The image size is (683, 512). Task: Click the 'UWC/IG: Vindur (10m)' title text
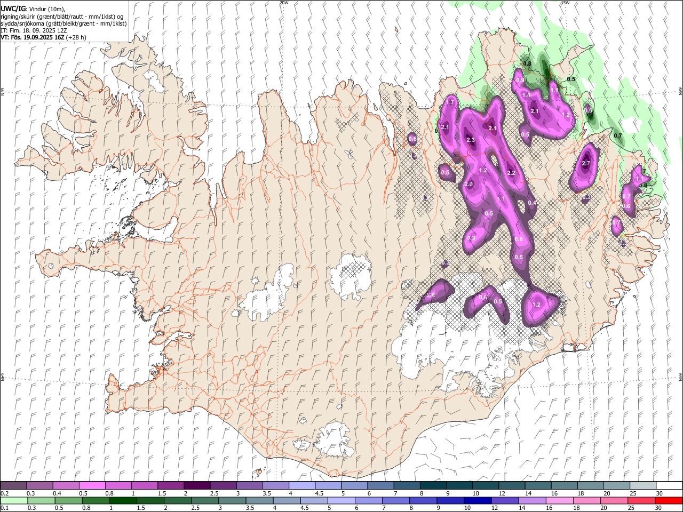tap(33, 9)
